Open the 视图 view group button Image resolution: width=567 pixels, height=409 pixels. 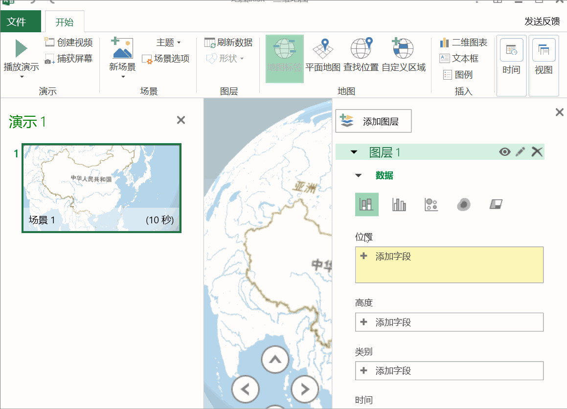[544, 66]
